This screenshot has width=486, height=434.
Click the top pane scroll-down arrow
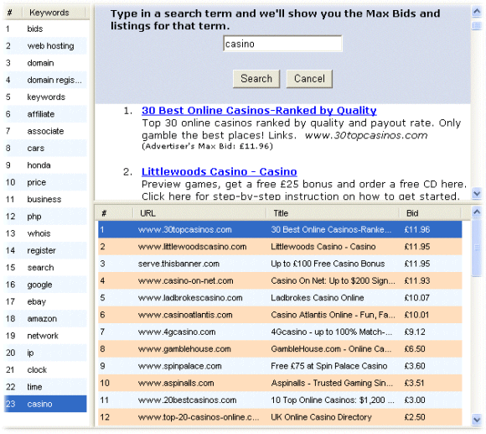click(x=477, y=194)
